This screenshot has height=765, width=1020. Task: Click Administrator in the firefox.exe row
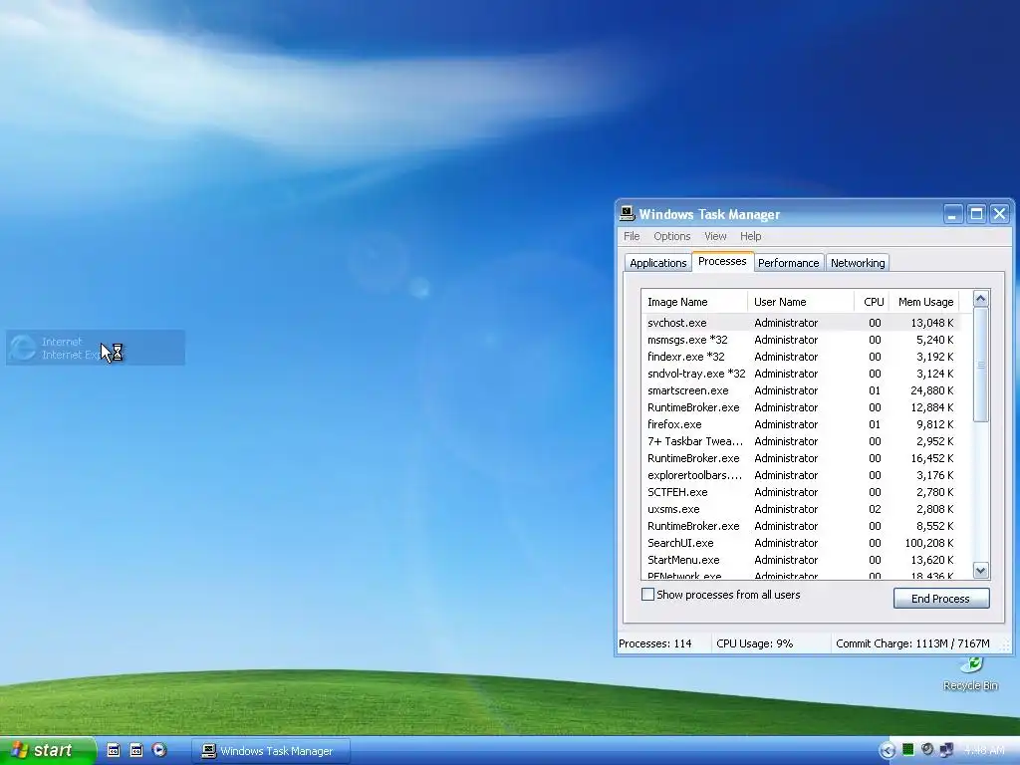(x=786, y=424)
